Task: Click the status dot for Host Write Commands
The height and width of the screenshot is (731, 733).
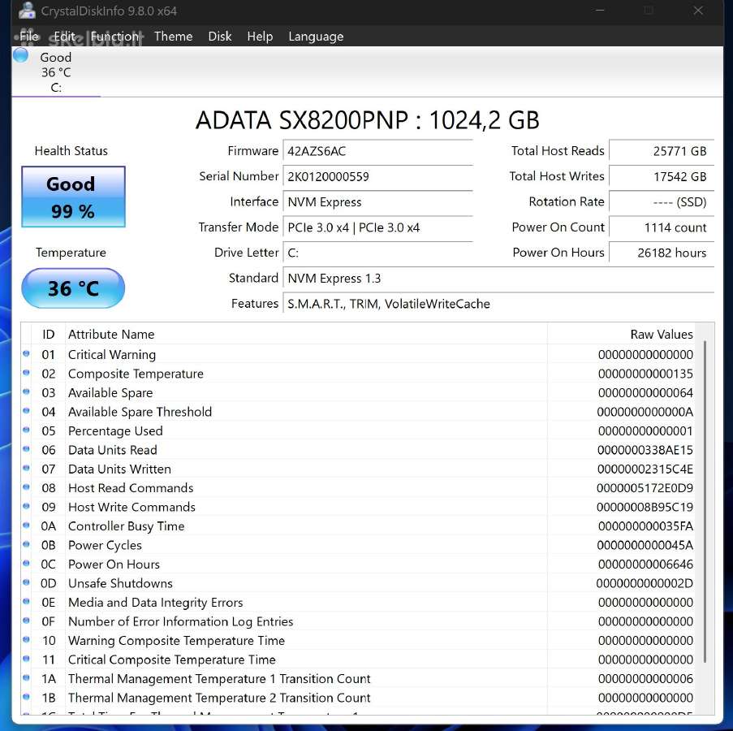Action: point(26,507)
